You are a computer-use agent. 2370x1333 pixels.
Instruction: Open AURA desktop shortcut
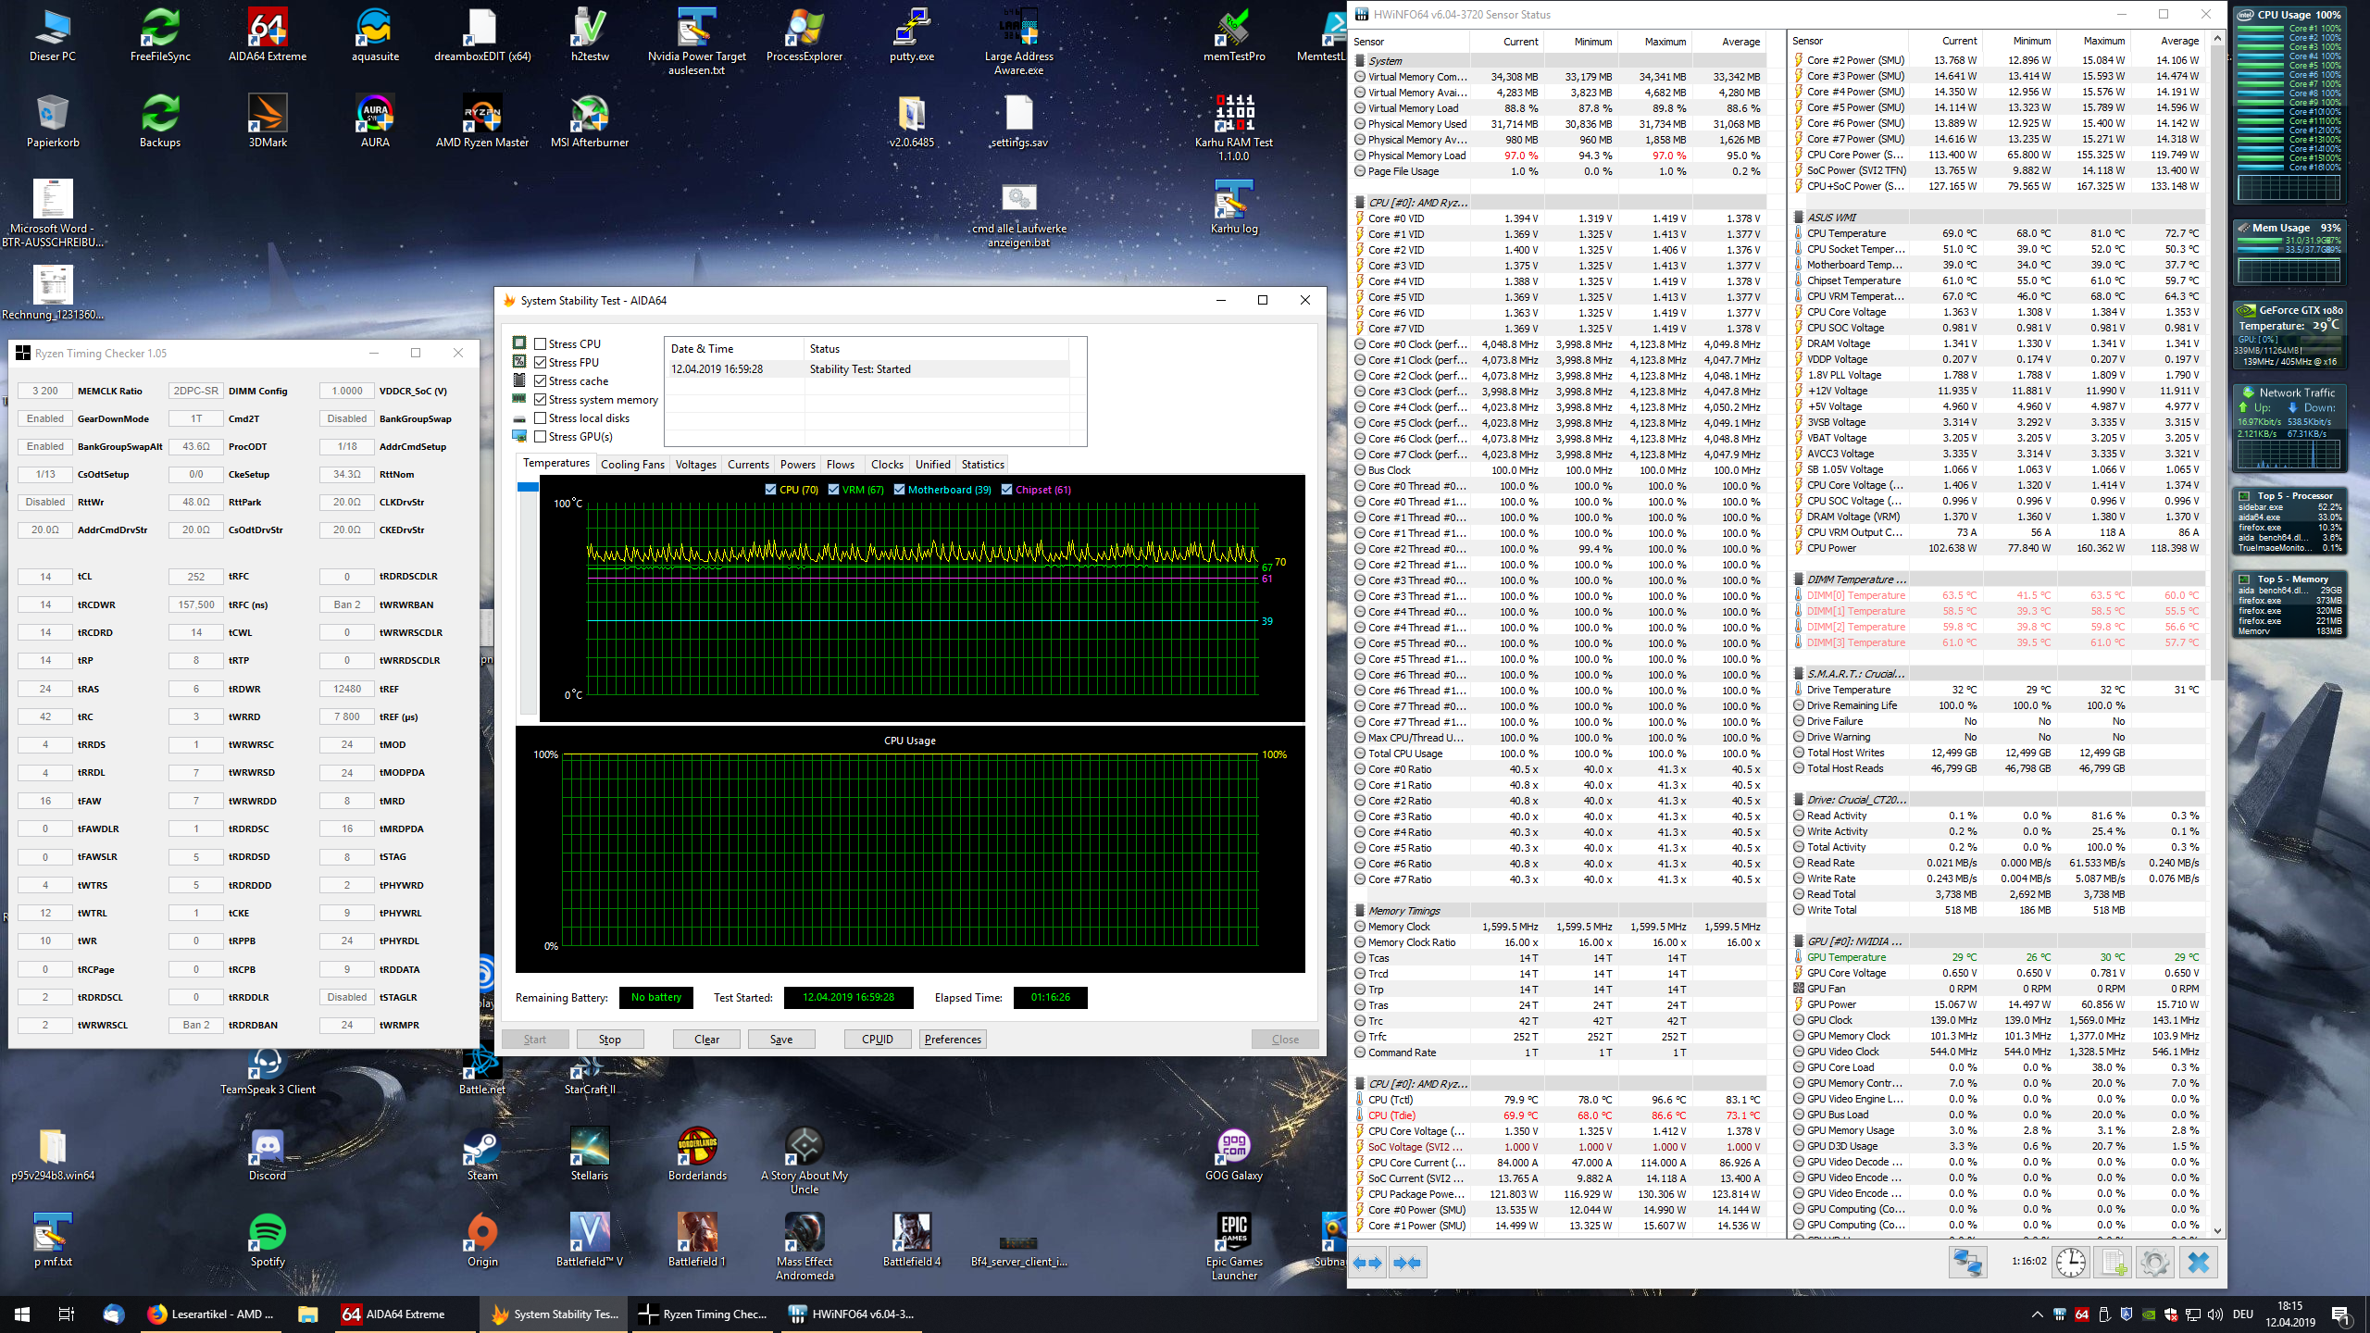click(x=375, y=121)
